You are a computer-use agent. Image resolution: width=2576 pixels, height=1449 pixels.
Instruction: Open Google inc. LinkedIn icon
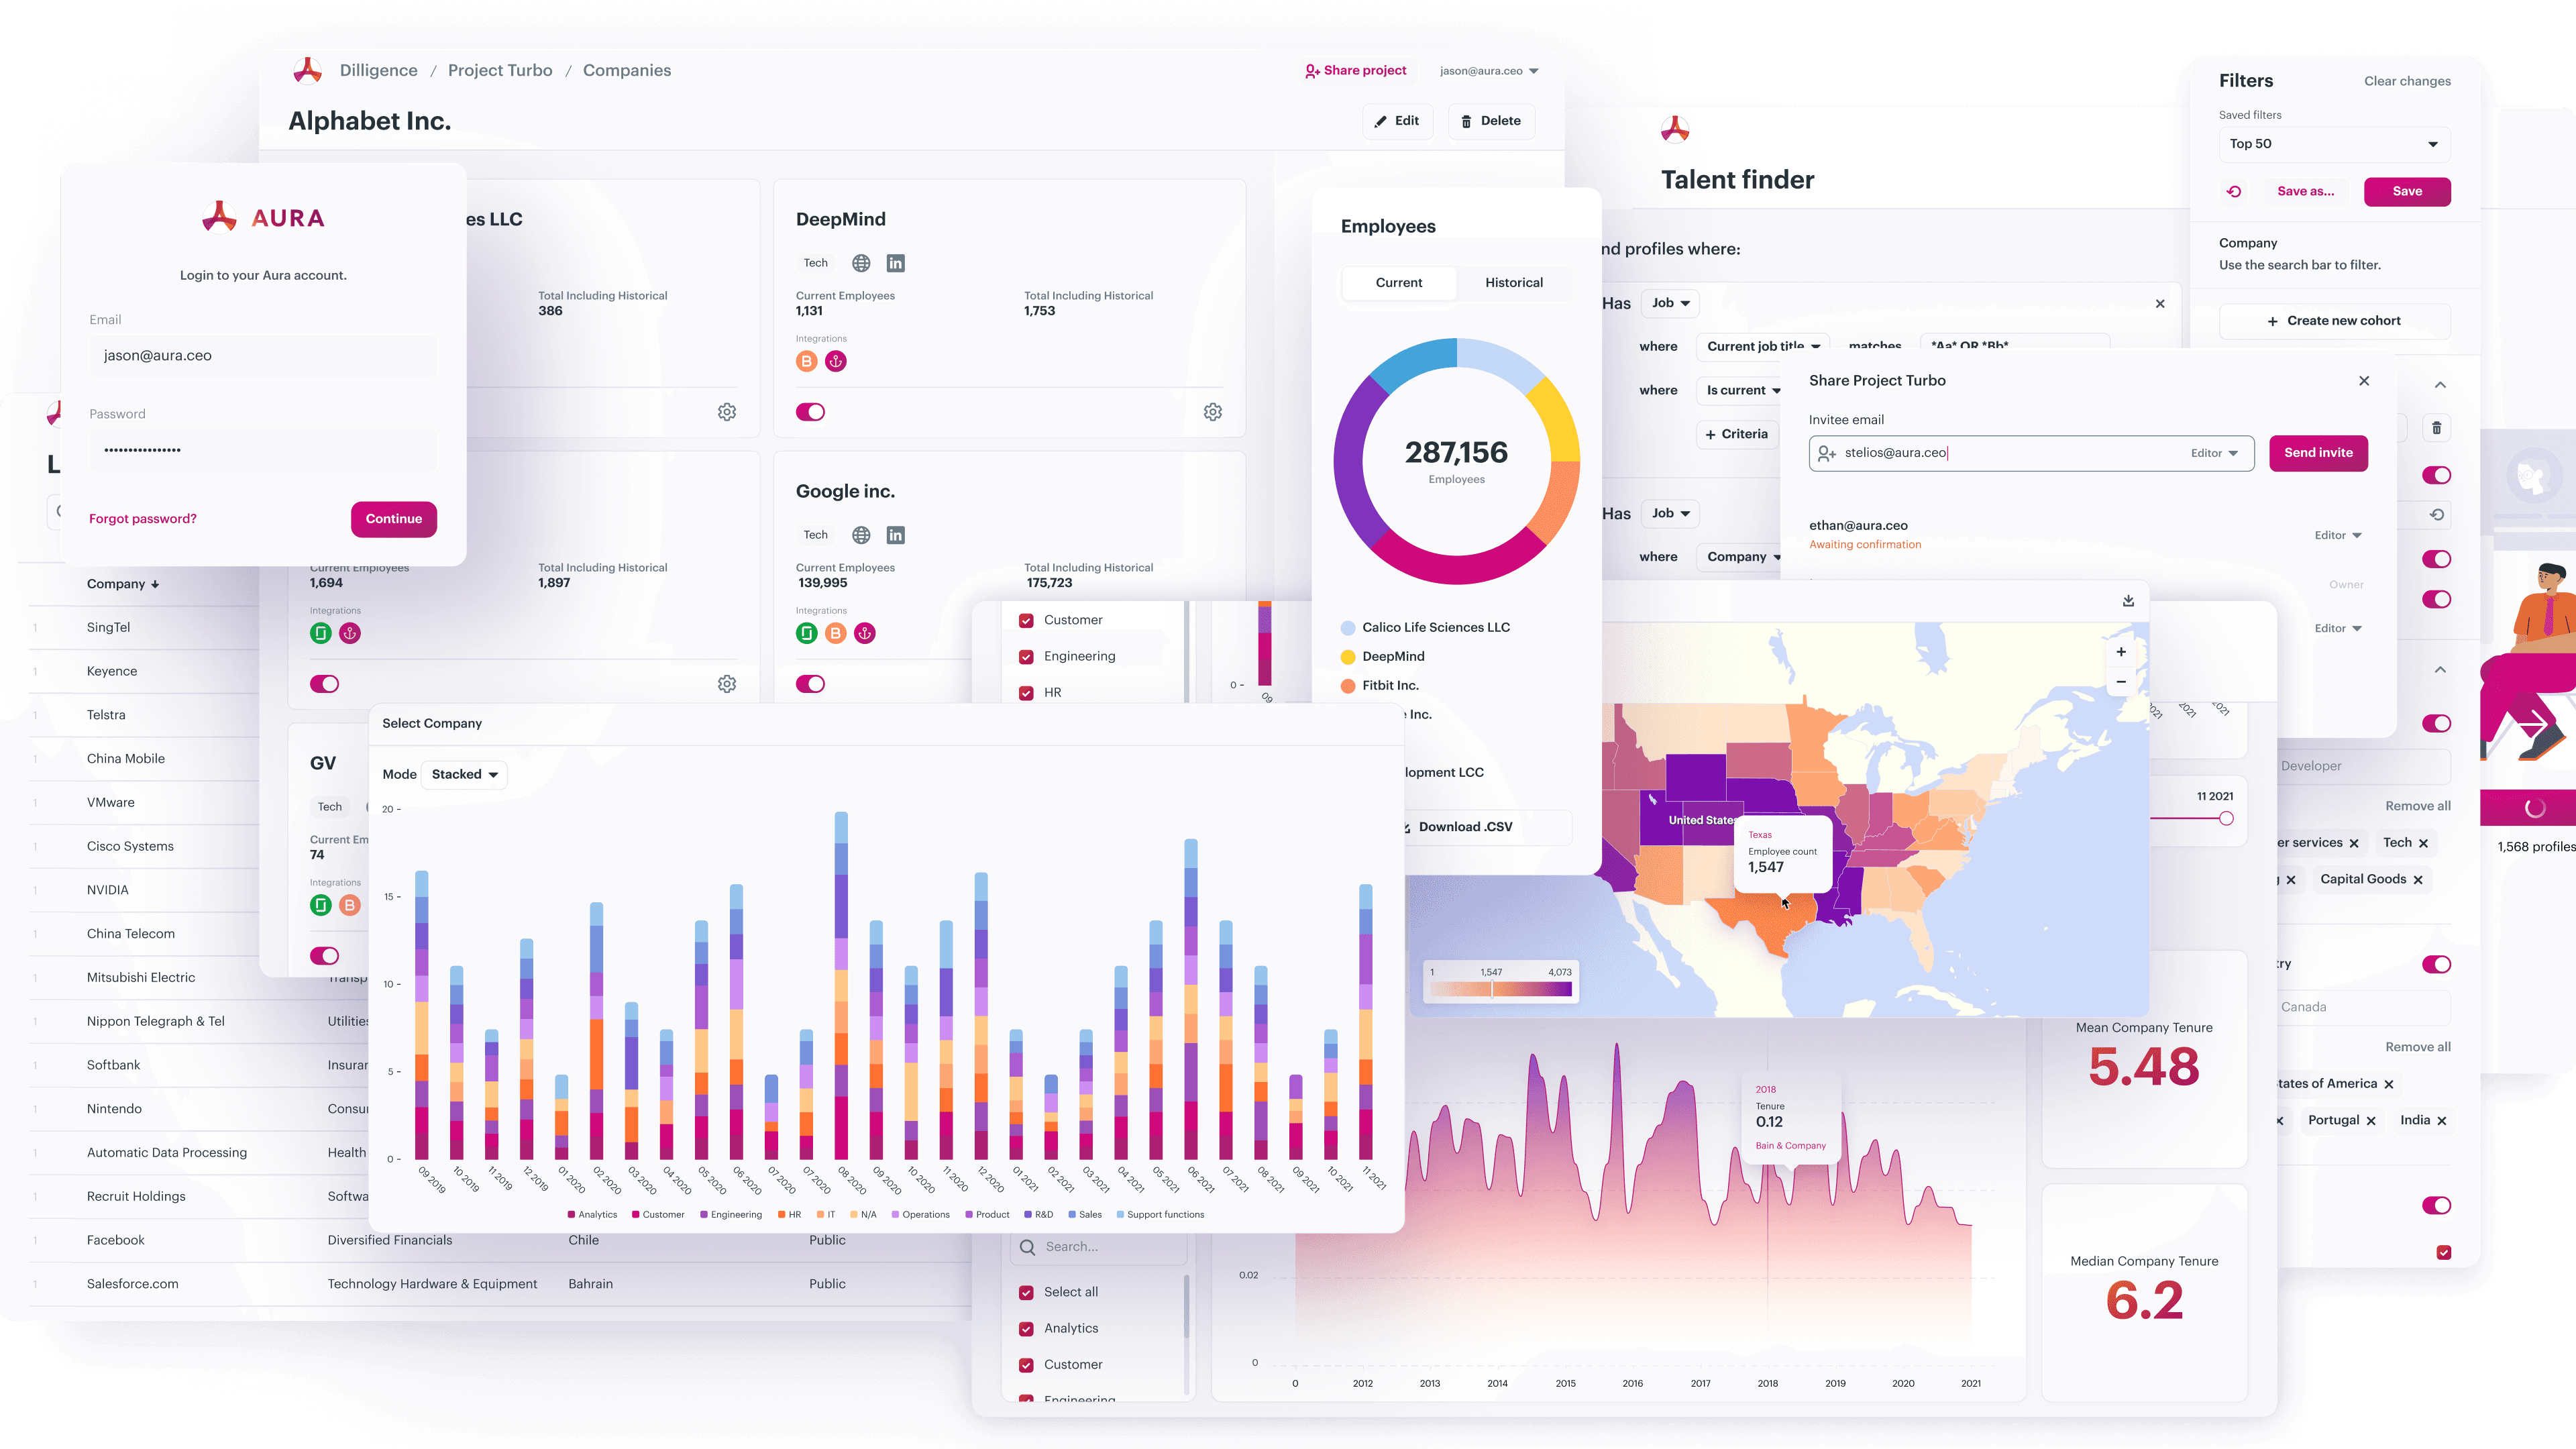coord(896,535)
